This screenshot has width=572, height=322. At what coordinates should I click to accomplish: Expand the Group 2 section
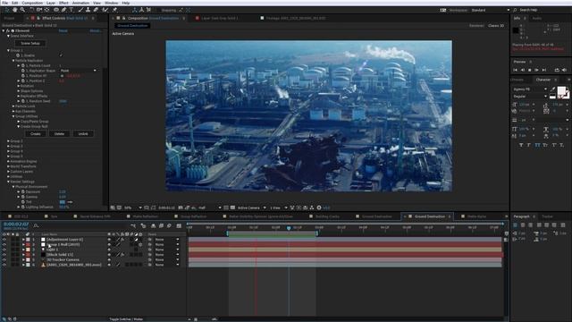[8, 141]
